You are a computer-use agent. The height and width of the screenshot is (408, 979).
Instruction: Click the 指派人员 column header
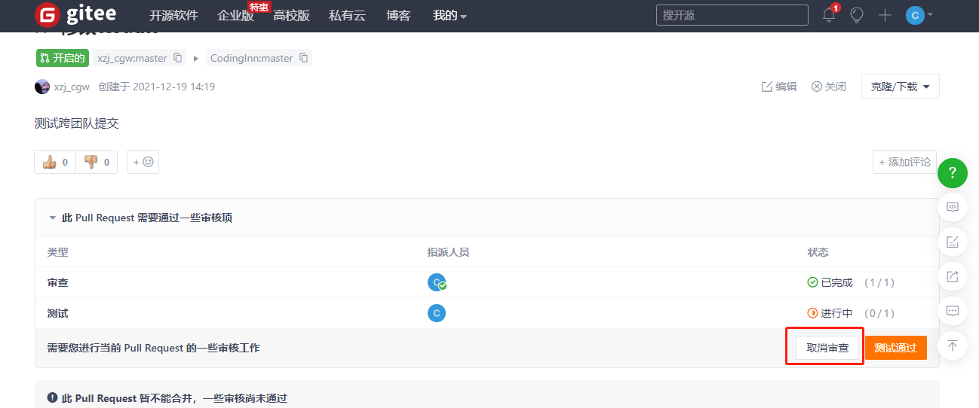click(448, 252)
